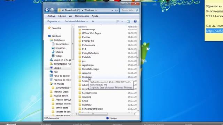Select the ShellNew folder icon
Image resolution: width=223 pixels, height=125 pixels.
(x=80, y=105)
